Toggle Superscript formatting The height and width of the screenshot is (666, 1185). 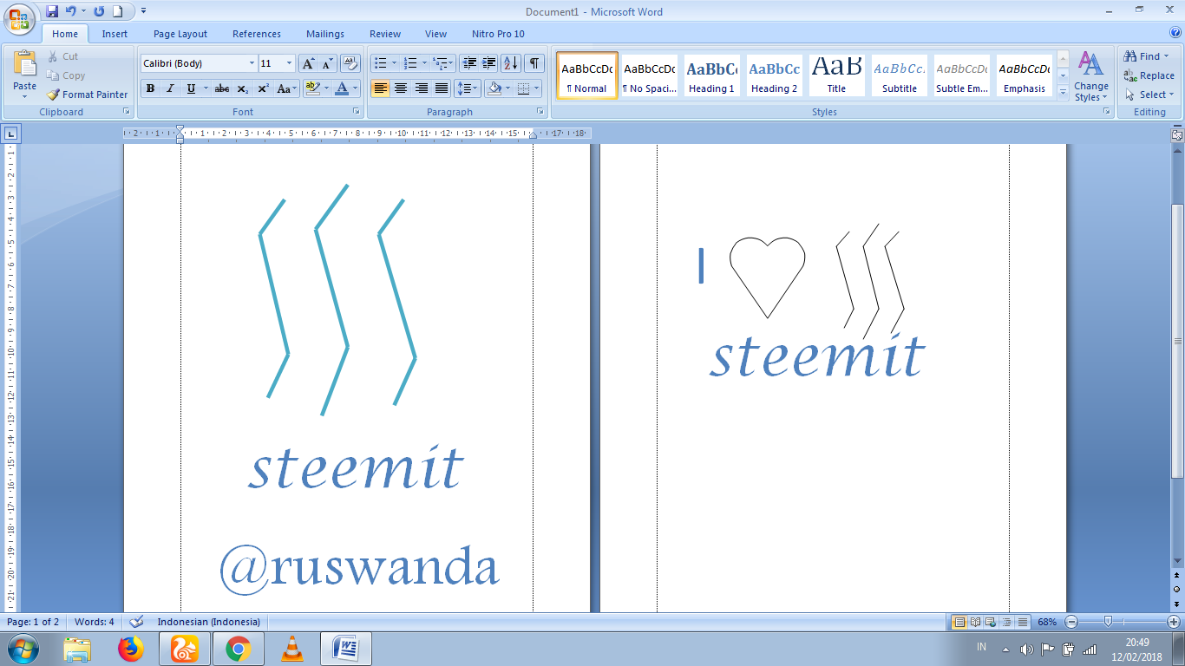pyautogui.click(x=263, y=88)
